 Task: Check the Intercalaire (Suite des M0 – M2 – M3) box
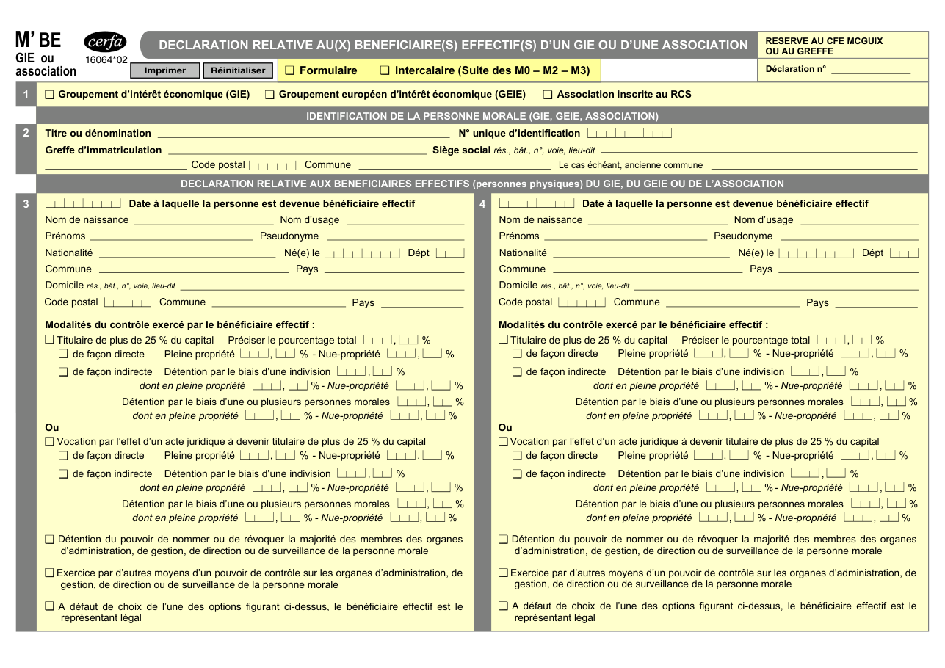pyautogui.click(x=385, y=70)
